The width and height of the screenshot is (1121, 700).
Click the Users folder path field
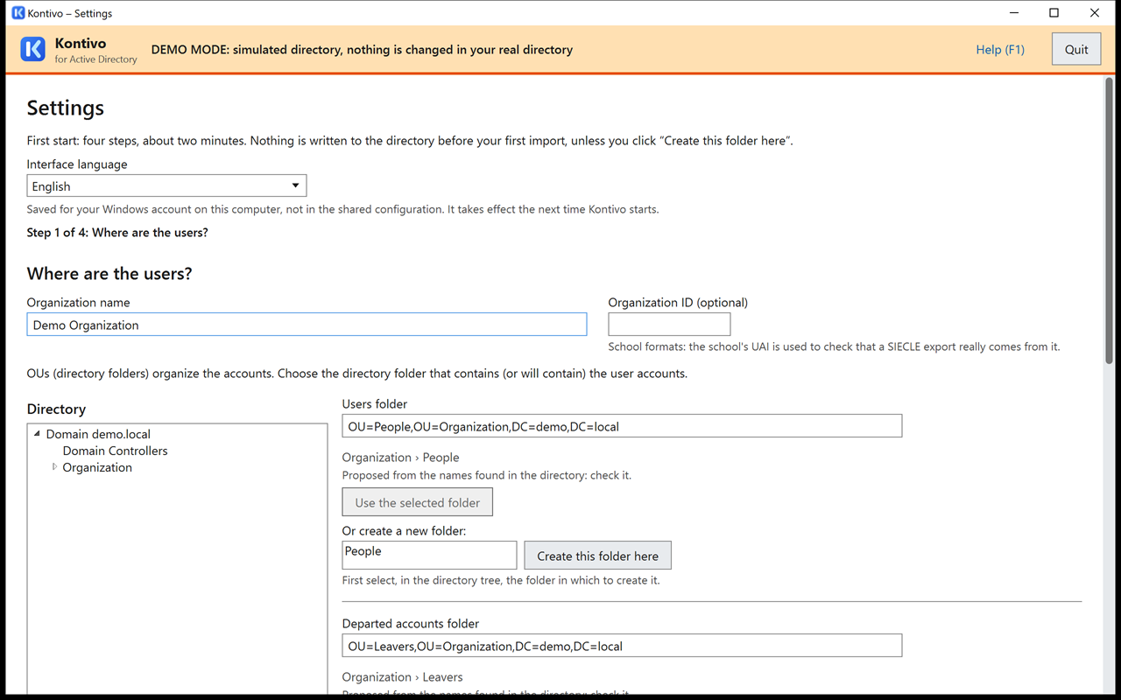click(x=622, y=426)
